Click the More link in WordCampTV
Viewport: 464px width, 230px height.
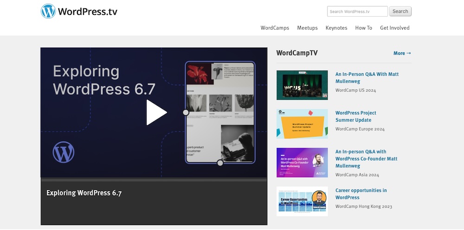(x=402, y=53)
